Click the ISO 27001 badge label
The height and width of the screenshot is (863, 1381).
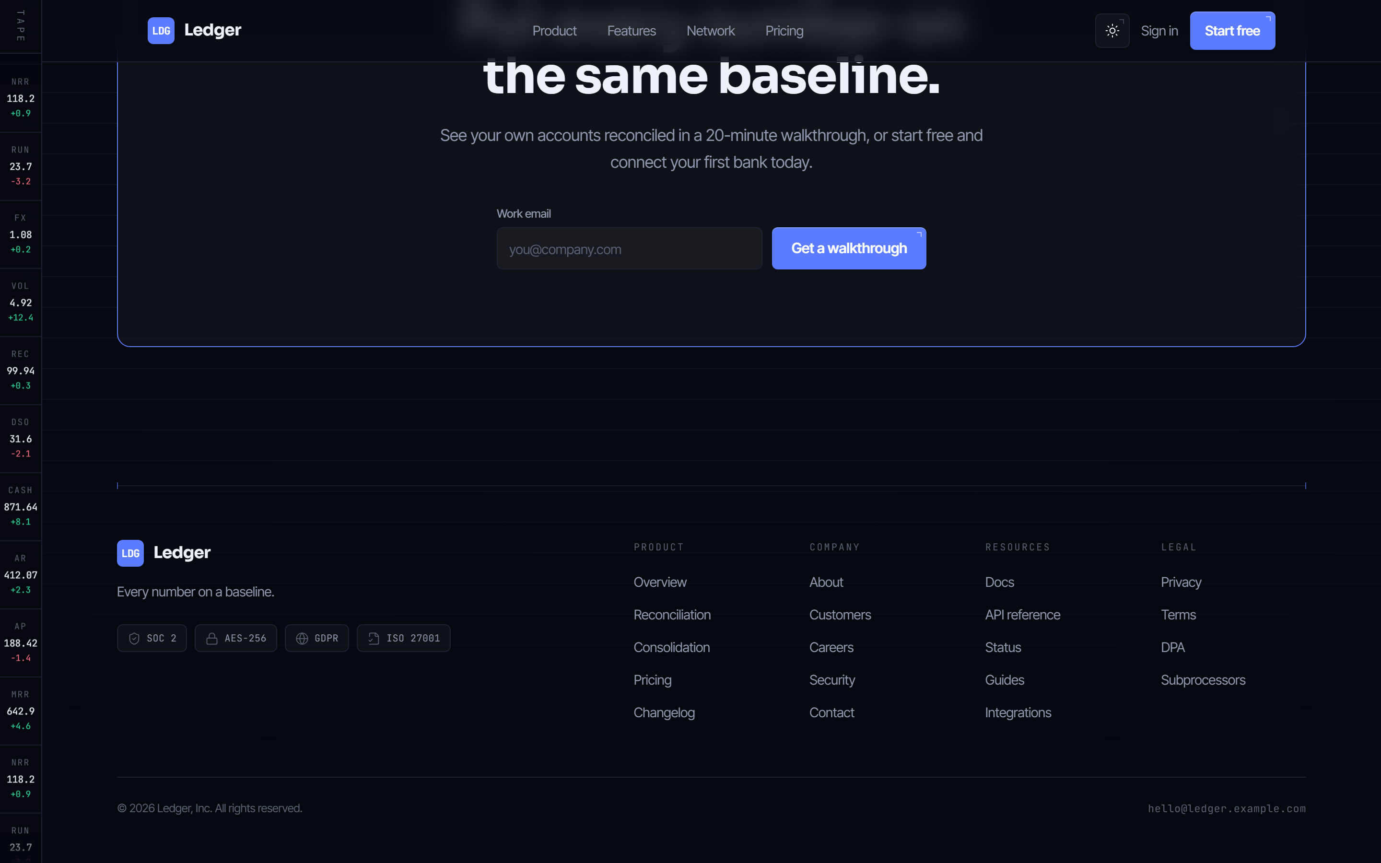413,638
